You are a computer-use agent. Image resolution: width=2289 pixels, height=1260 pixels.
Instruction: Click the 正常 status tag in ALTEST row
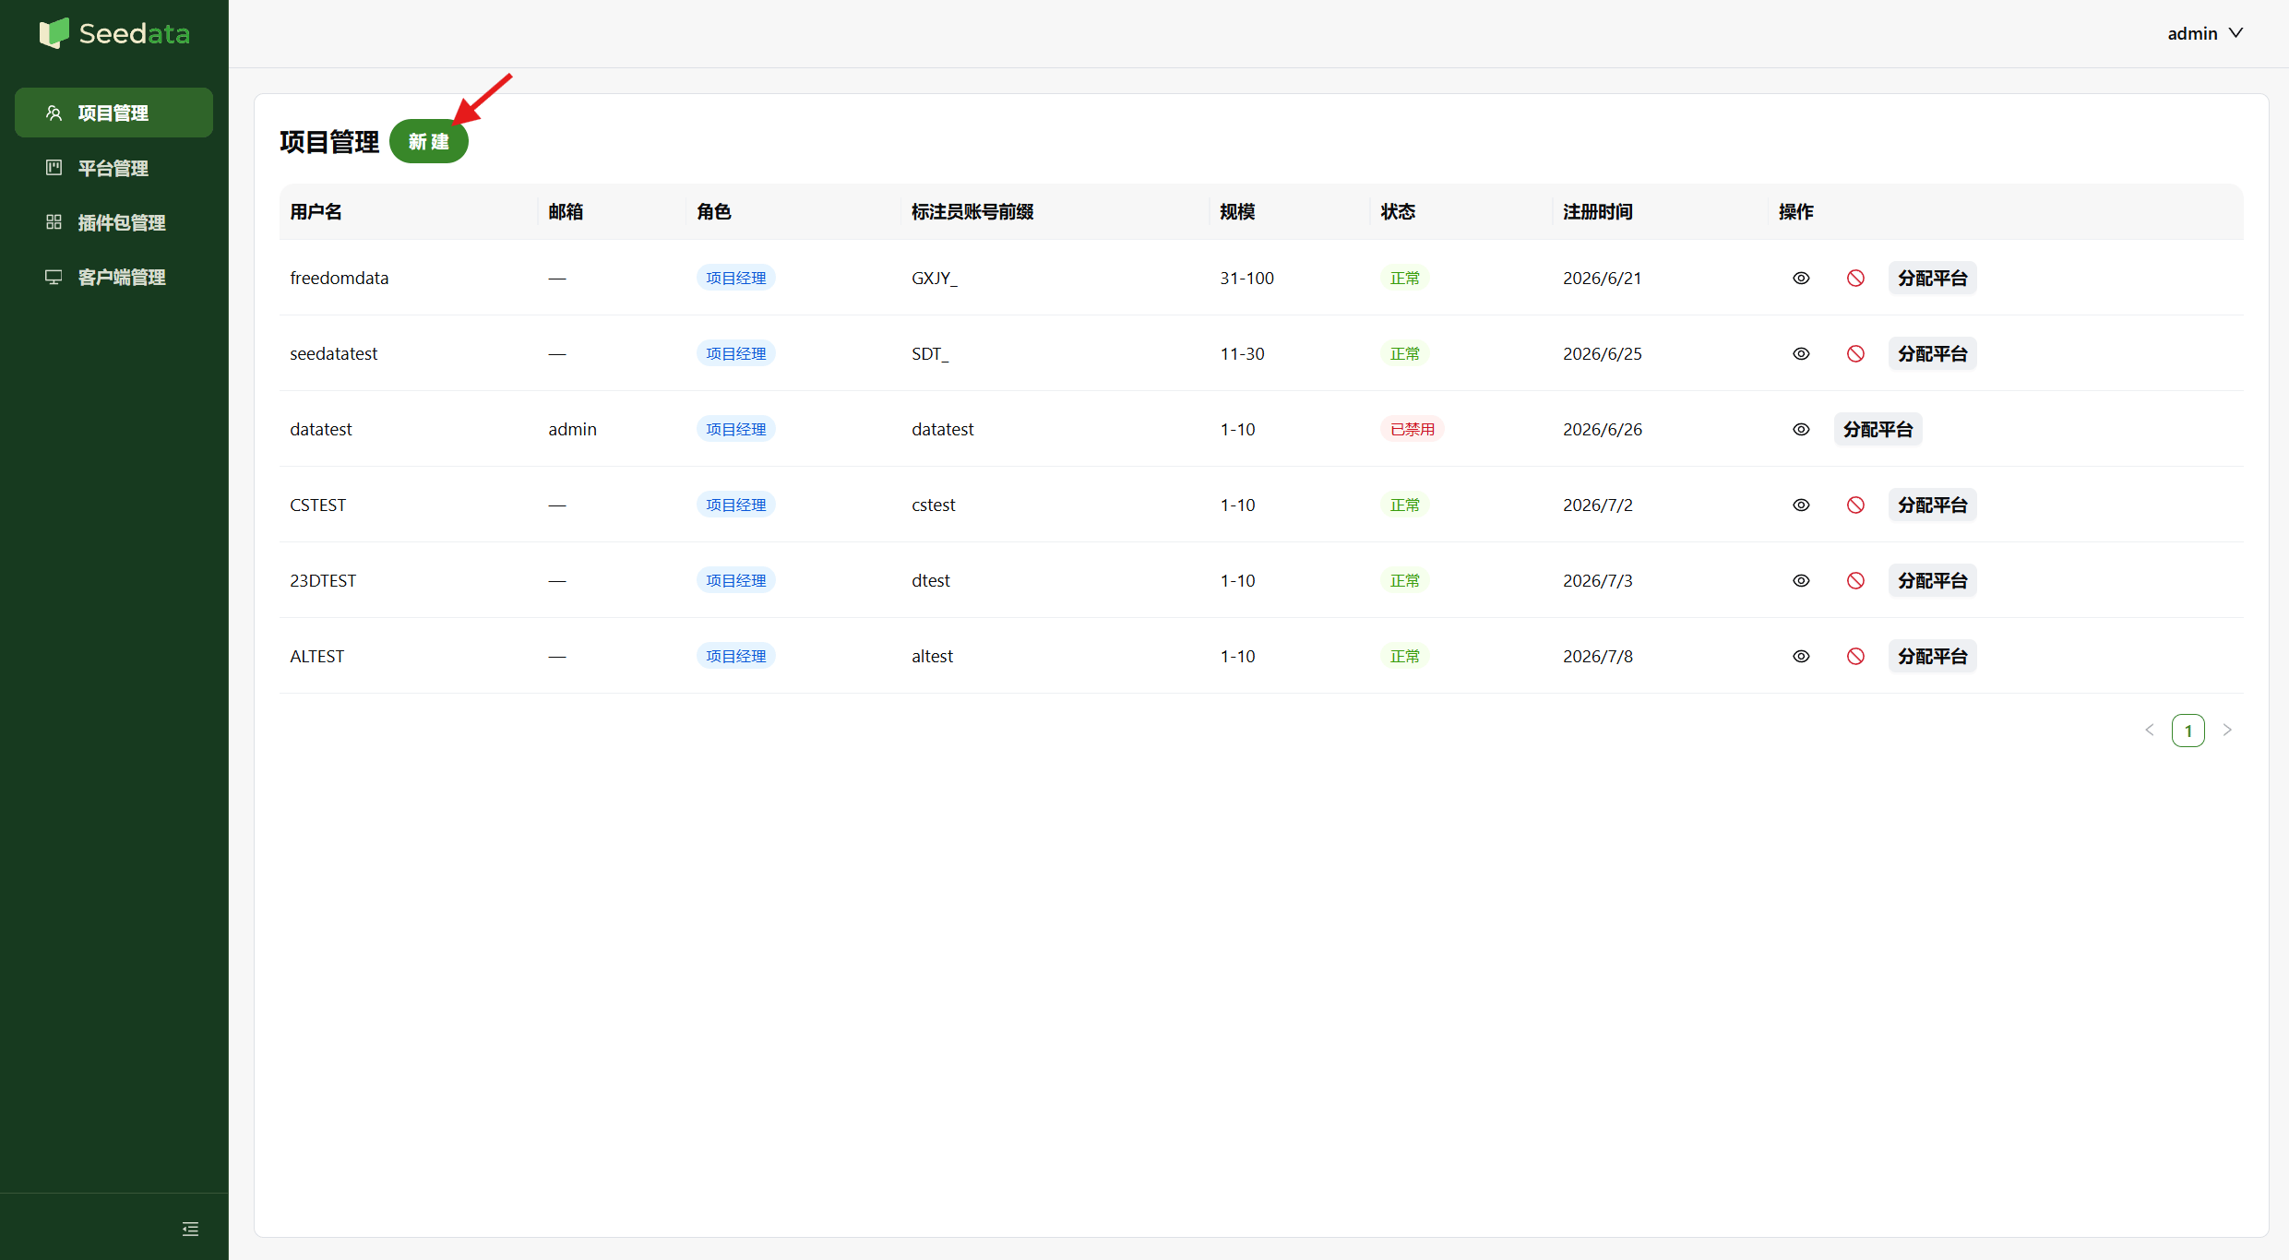(1404, 656)
